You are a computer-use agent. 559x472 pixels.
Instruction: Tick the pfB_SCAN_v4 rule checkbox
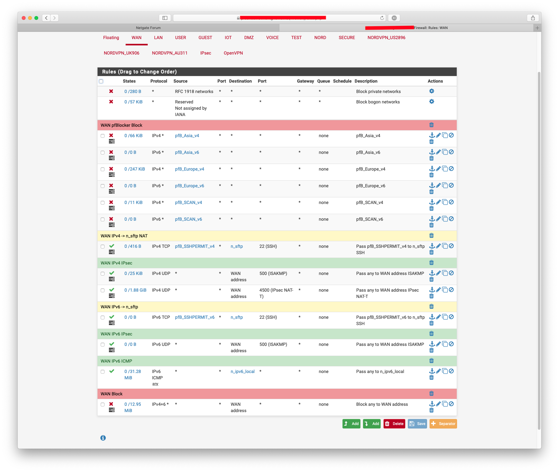(103, 203)
